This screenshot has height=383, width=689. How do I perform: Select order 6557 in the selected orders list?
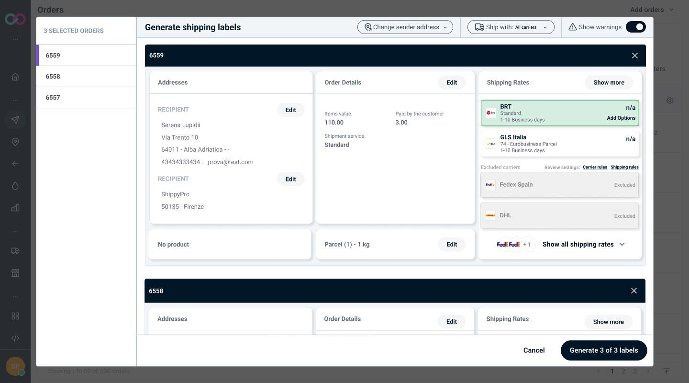(x=86, y=98)
